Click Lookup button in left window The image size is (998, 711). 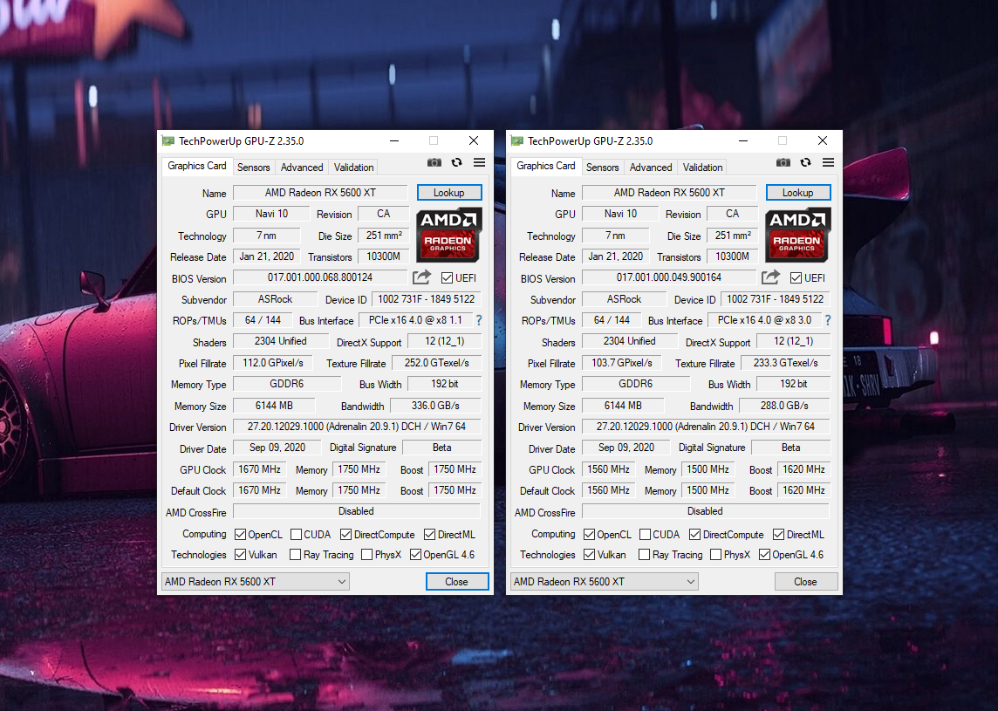pos(448,192)
